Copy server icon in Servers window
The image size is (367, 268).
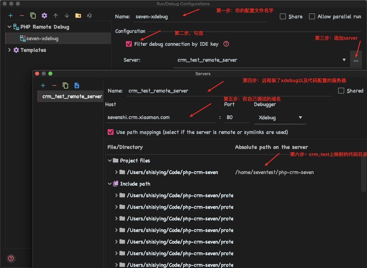coord(66,85)
